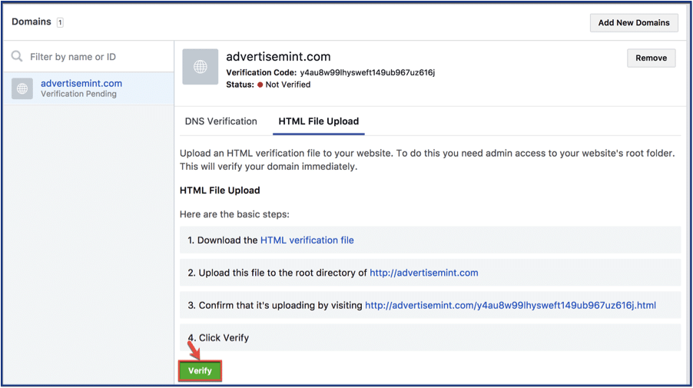
Task: Download the HTML verification file link
Action: [307, 240]
